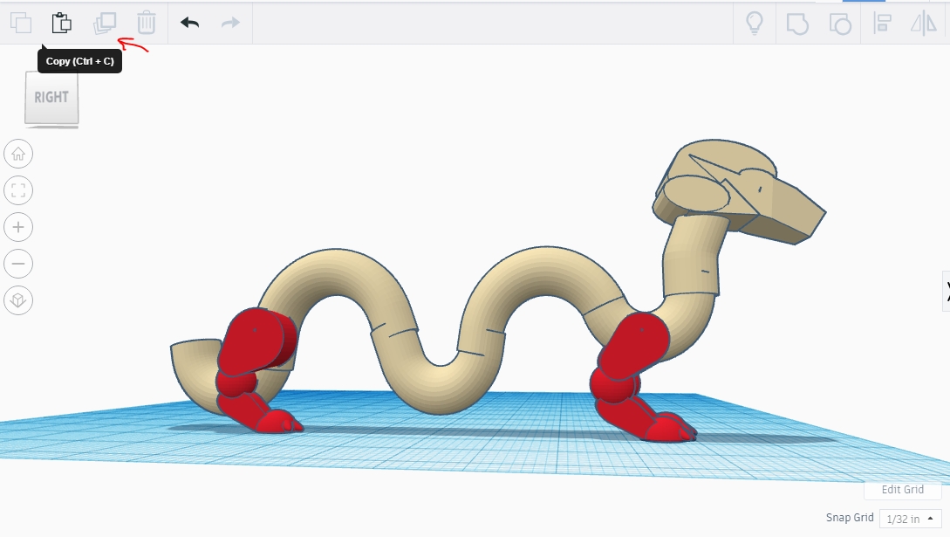
Task: Click the Duplicate and repeat icon
Action: tap(104, 23)
